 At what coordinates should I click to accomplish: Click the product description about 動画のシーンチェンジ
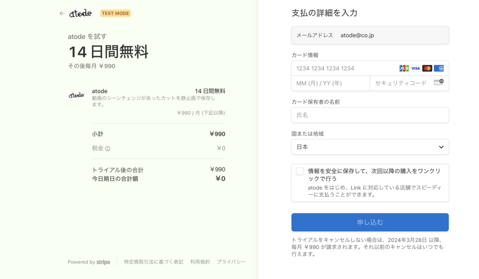pyautogui.click(x=153, y=101)
